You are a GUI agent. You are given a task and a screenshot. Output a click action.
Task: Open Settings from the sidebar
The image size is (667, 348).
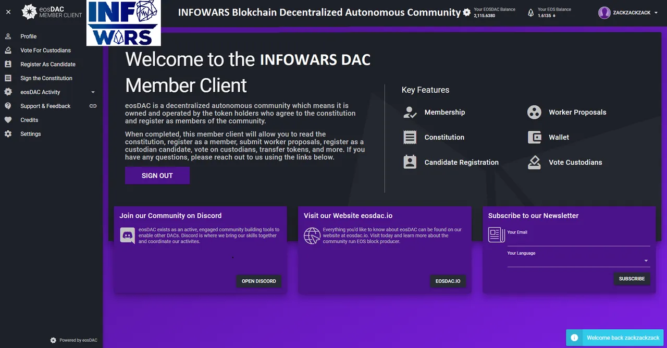pos(51,134)
